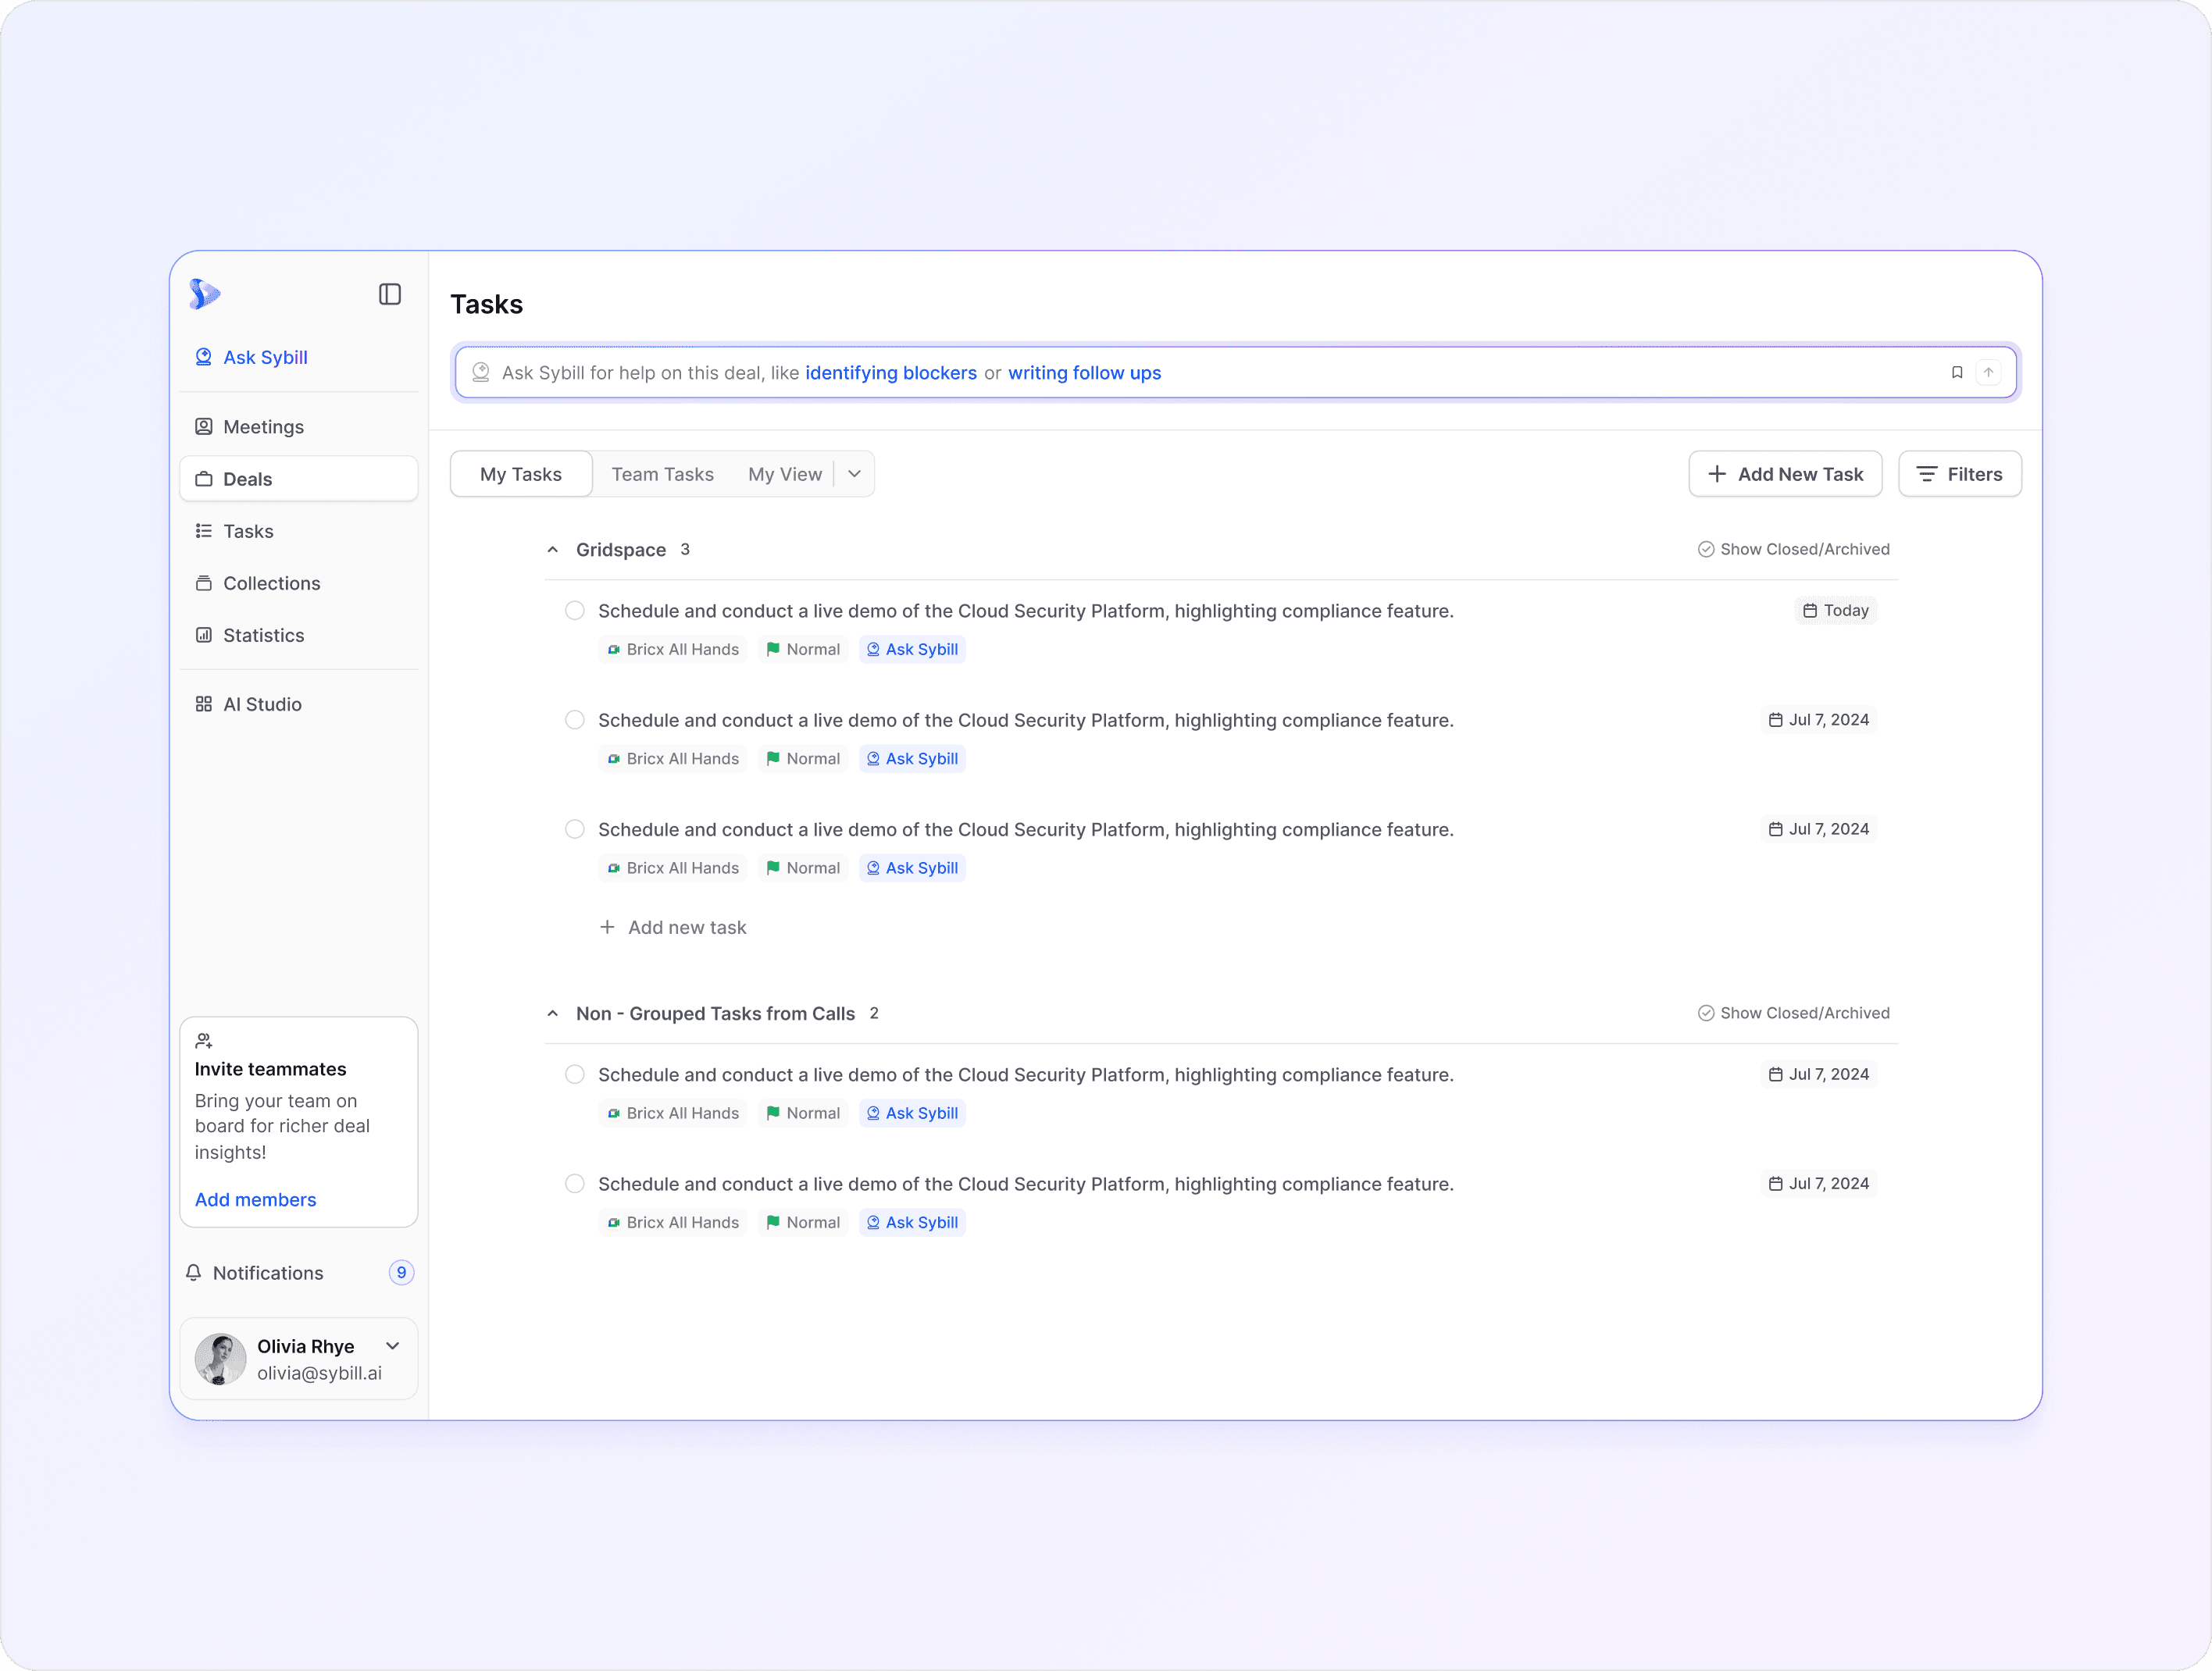Open AI Studio from the sidebar
2212x1671 pixels.
261,704
